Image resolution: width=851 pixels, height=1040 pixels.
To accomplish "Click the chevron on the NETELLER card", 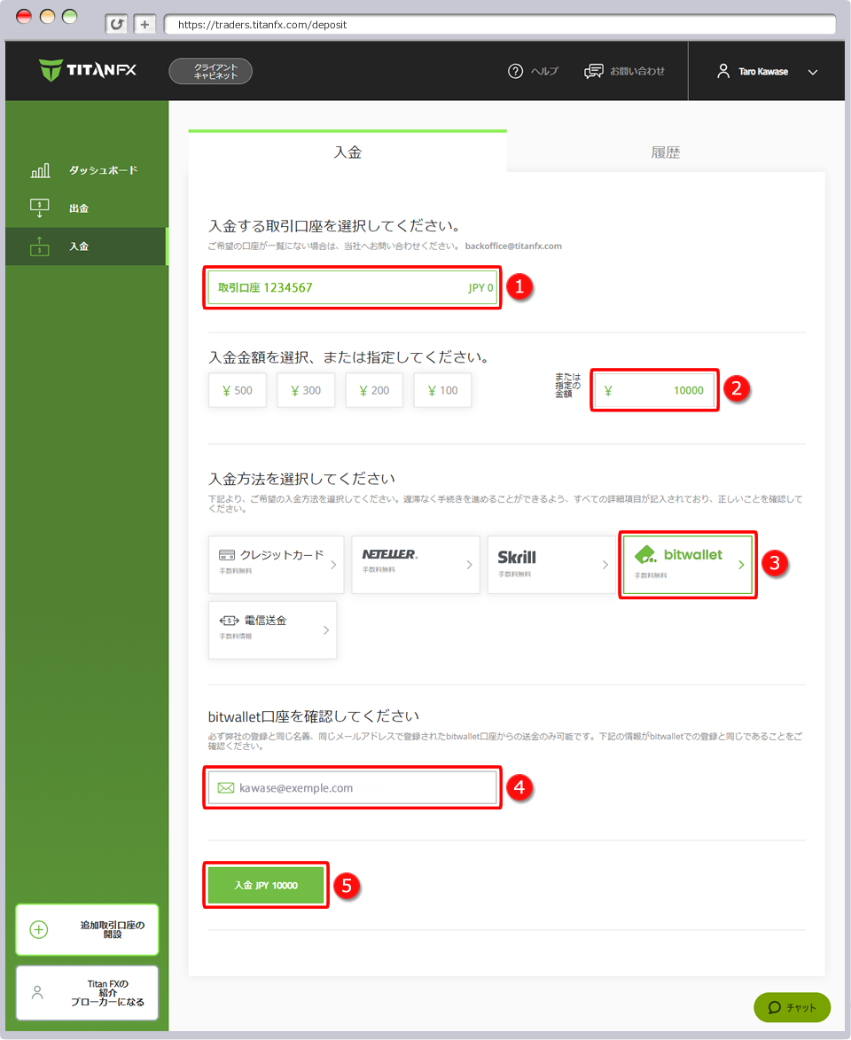I will pyautogui.click(x=470, y=565).
